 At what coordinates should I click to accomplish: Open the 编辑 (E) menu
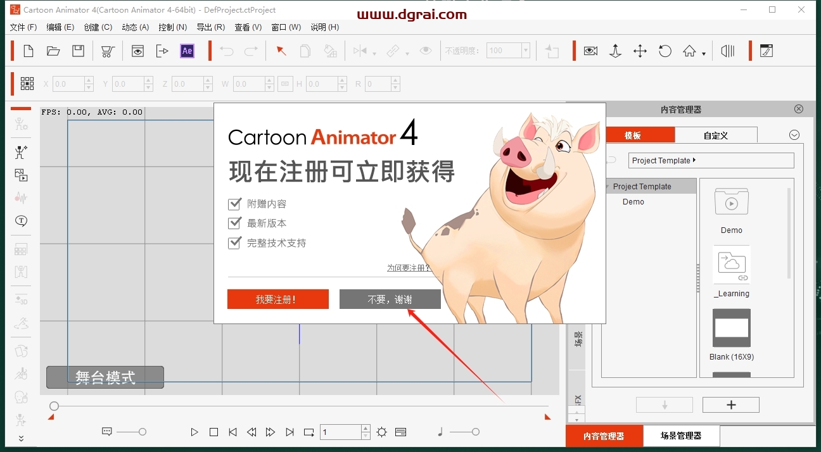(x=60, y=27)
